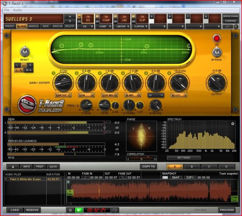Click the DELETE preset button
The height and width of the screenshot is (216, 242).
(70, 26)
